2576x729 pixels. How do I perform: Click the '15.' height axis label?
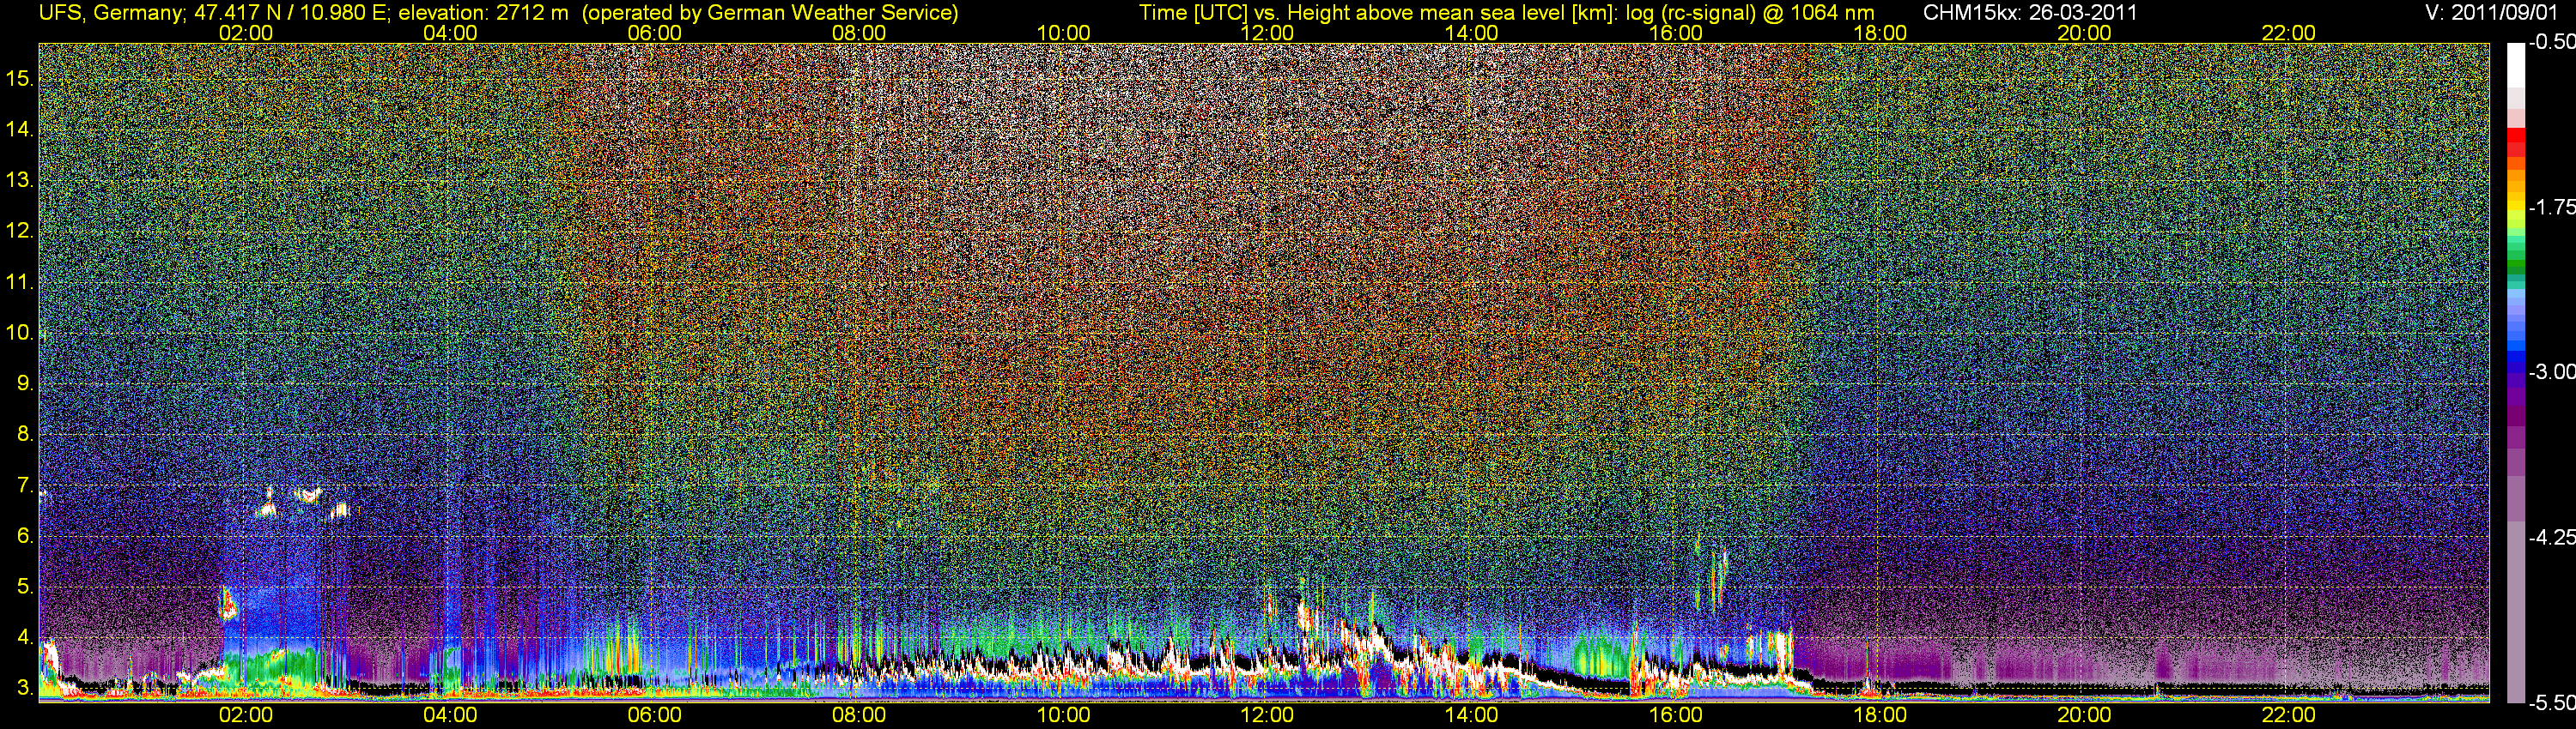pos(20,79)
